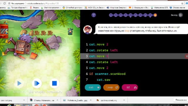188x106 pixels.
Task: Start the program with the play button
Action: pos(19,83)
